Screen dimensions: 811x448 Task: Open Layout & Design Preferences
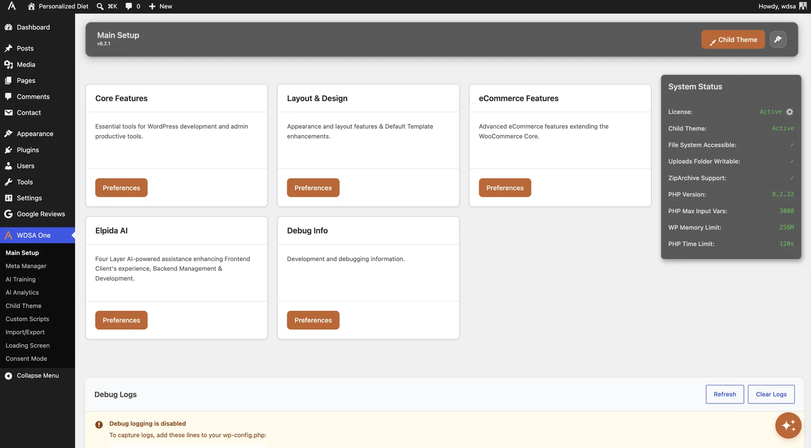(313, 188)
